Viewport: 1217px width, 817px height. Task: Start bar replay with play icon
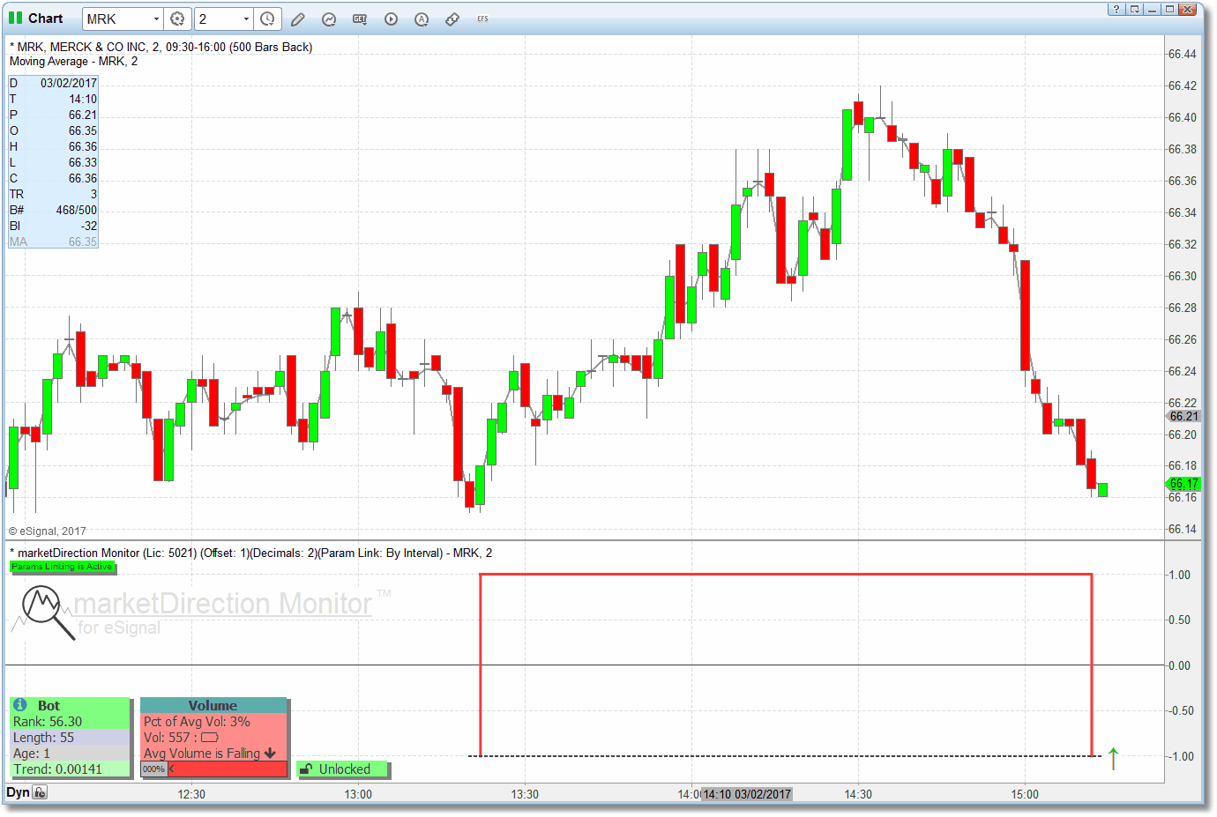coord(391,19)
